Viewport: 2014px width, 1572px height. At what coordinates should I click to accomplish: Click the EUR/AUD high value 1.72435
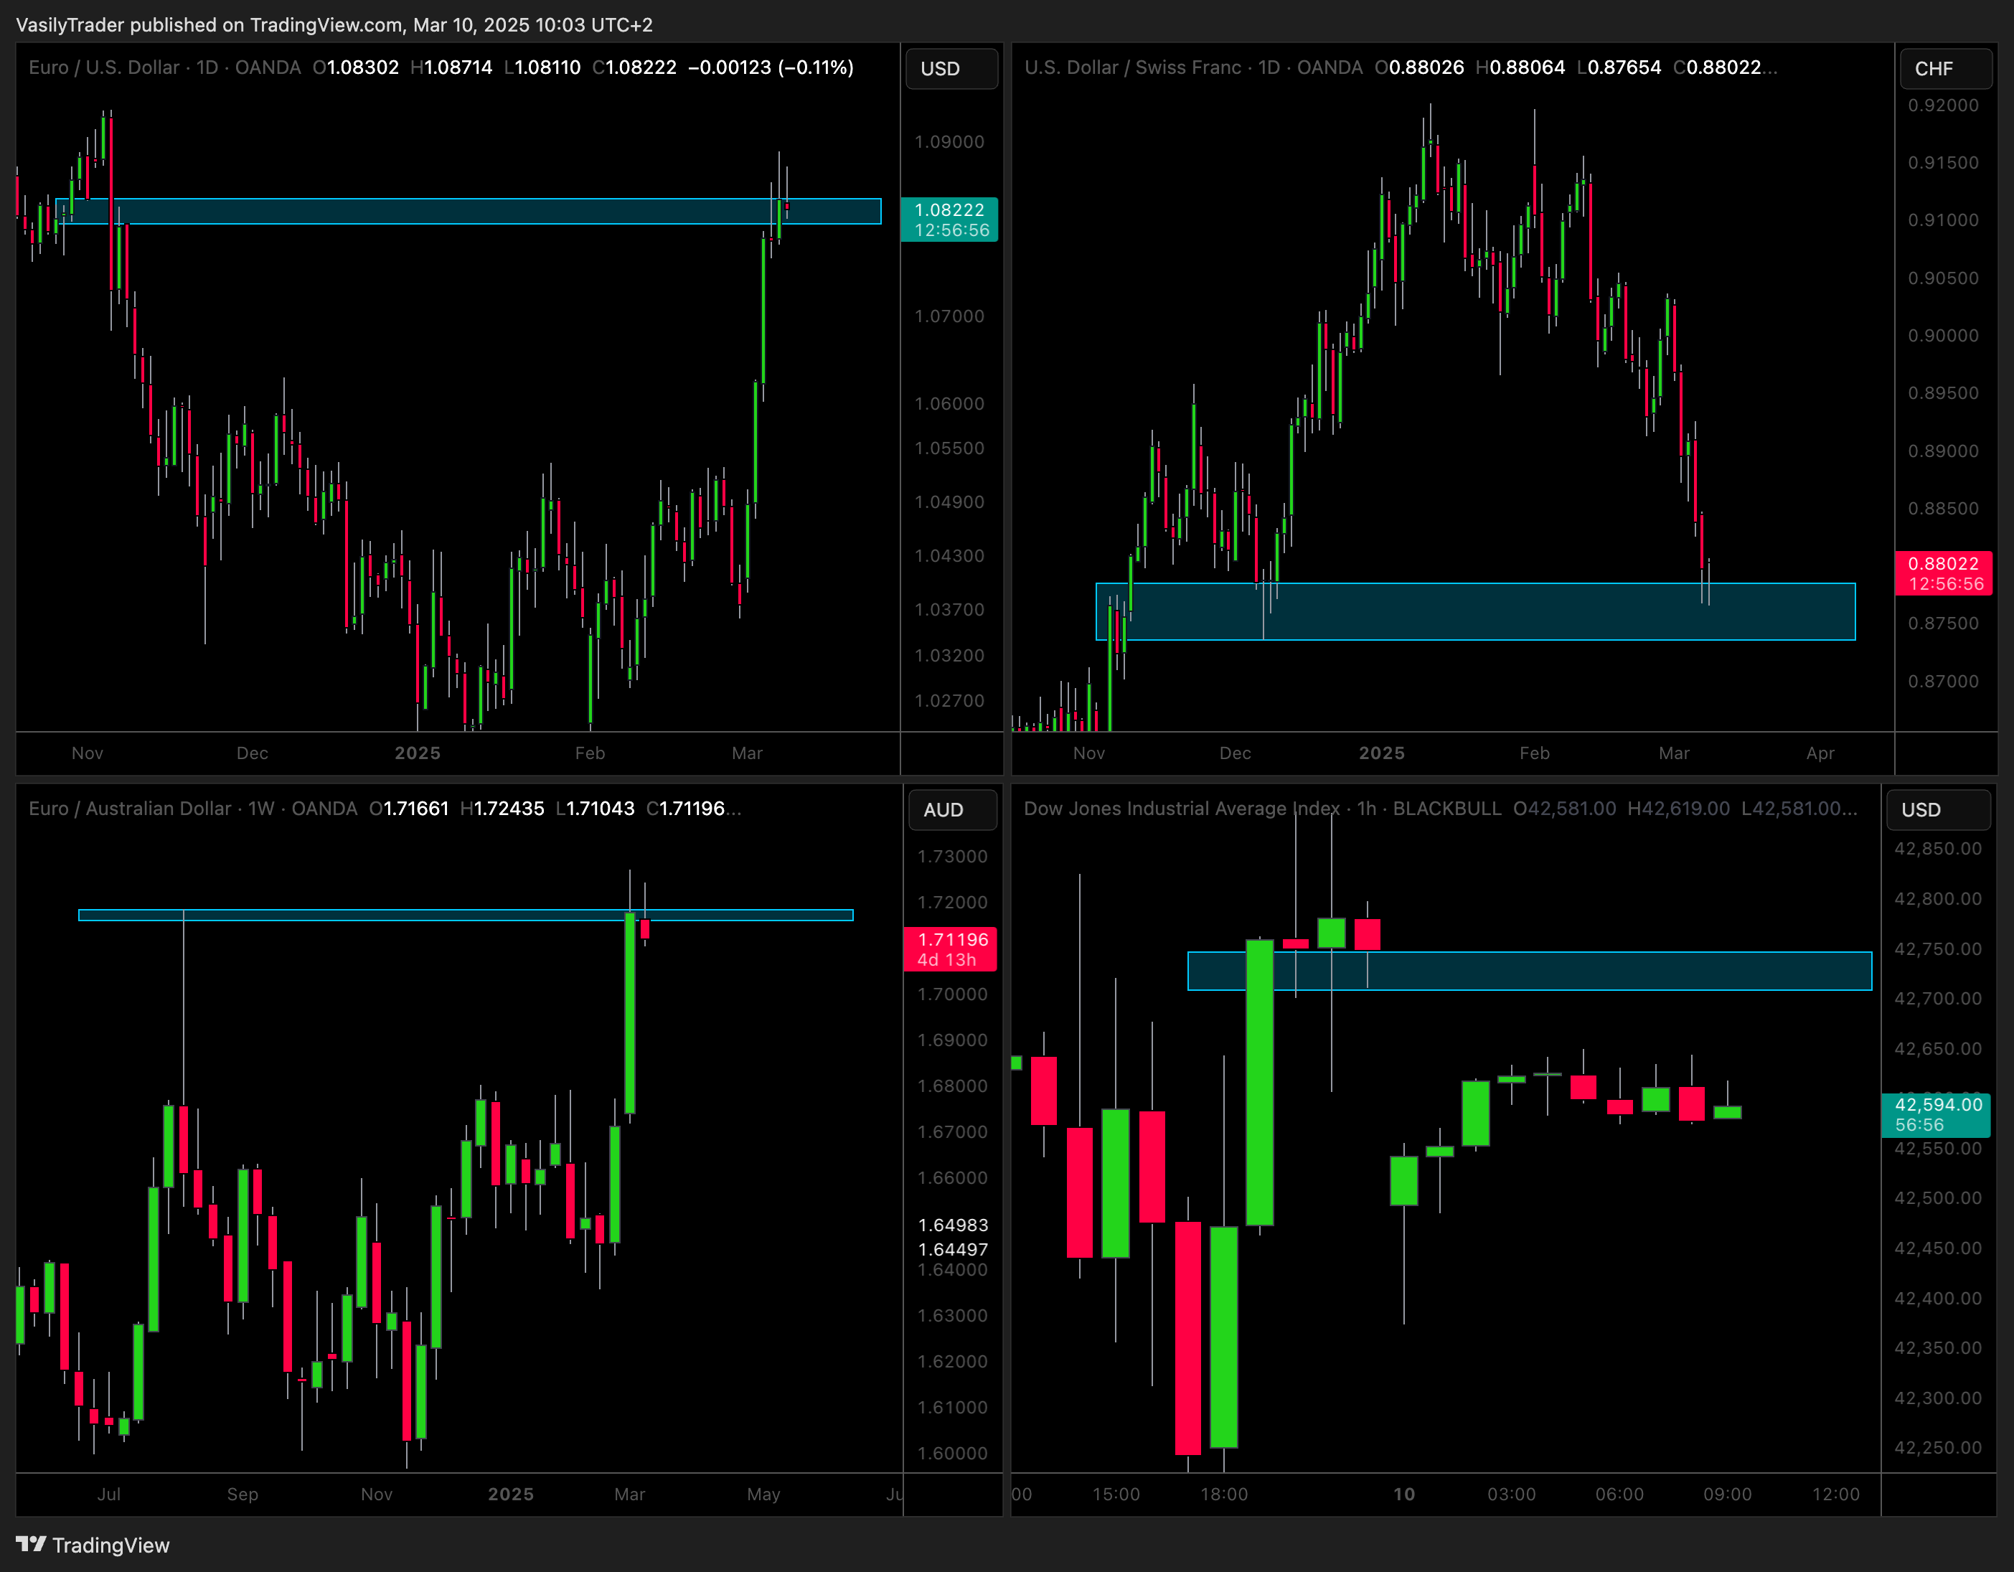pos(509,809)
